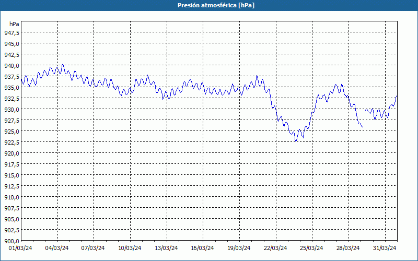Click the 930,0 y-axis label

point(11,109)
